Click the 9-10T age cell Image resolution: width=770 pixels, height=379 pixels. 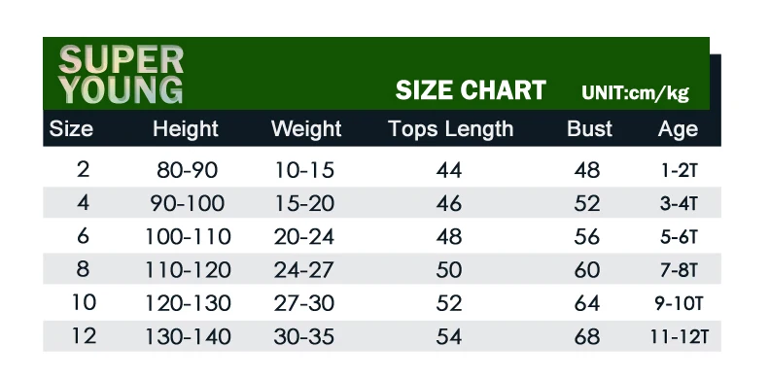(x=679, y=303)
